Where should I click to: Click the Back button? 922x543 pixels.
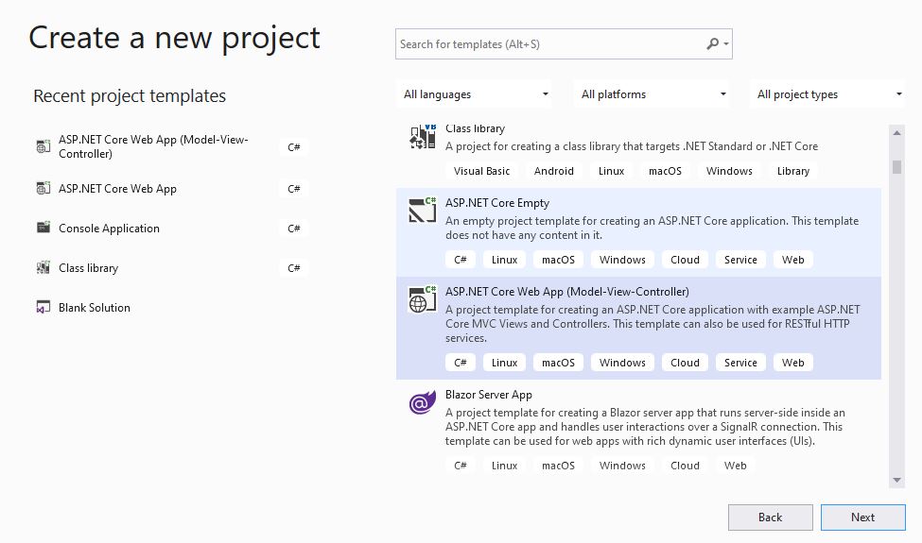click(x=771, y=518)
